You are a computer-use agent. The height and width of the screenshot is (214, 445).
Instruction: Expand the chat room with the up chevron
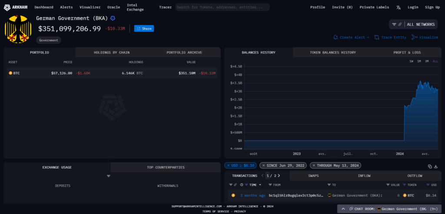tap(343, 209)
